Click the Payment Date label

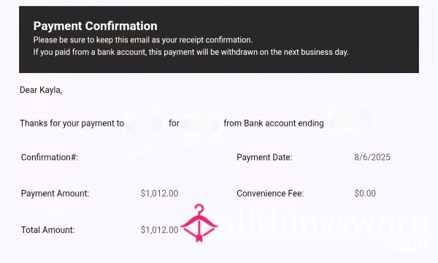click(x=264, y=157)
